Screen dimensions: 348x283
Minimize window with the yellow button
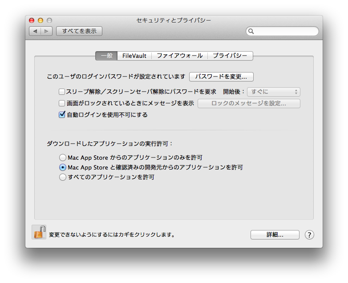pos(40,20)
